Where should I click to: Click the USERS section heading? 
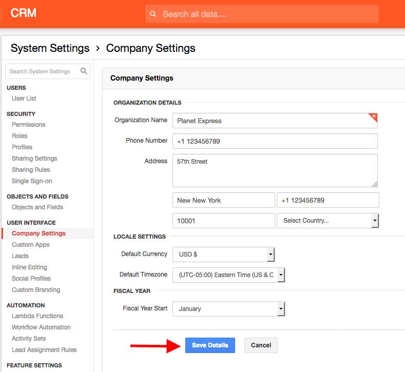pyautogui.click(x=16, y=88)
